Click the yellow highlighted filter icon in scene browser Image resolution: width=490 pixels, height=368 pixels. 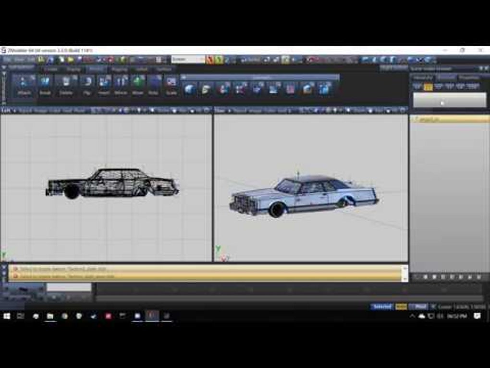[428, 87]
